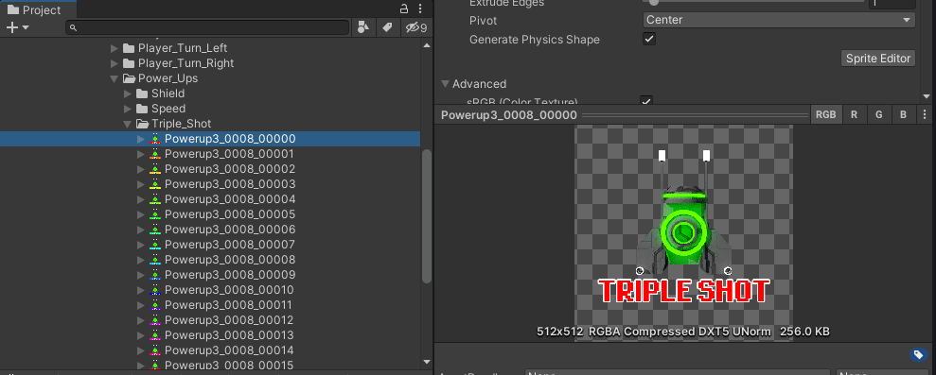Viewport: 936px width, 375px height.
Task: Click the Powerup3_0008_00010 sprite thumbnail icon
Action: coord(155,290)
